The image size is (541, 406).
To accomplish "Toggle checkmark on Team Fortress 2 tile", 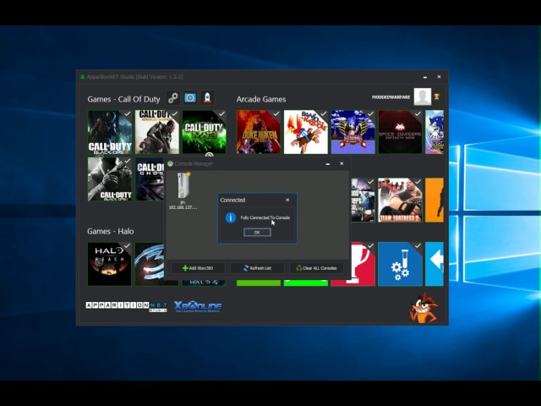I will coord(418,182).
